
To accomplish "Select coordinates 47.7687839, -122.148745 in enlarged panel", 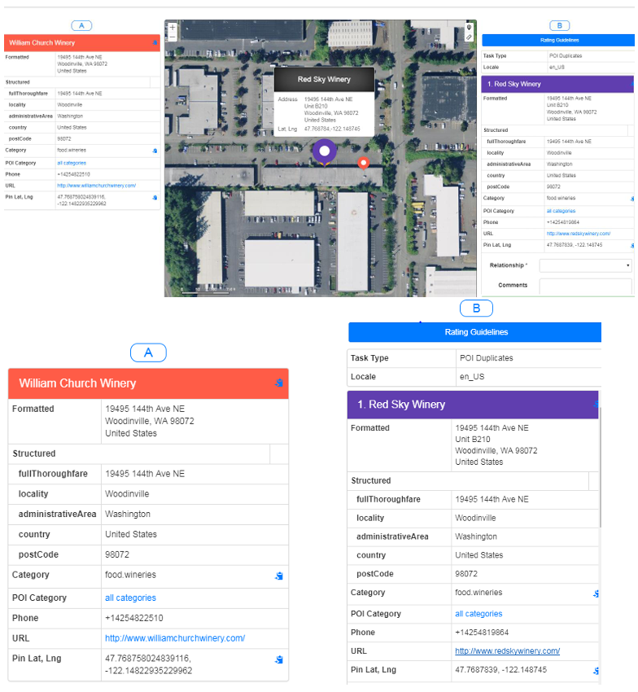I will 500,670.
